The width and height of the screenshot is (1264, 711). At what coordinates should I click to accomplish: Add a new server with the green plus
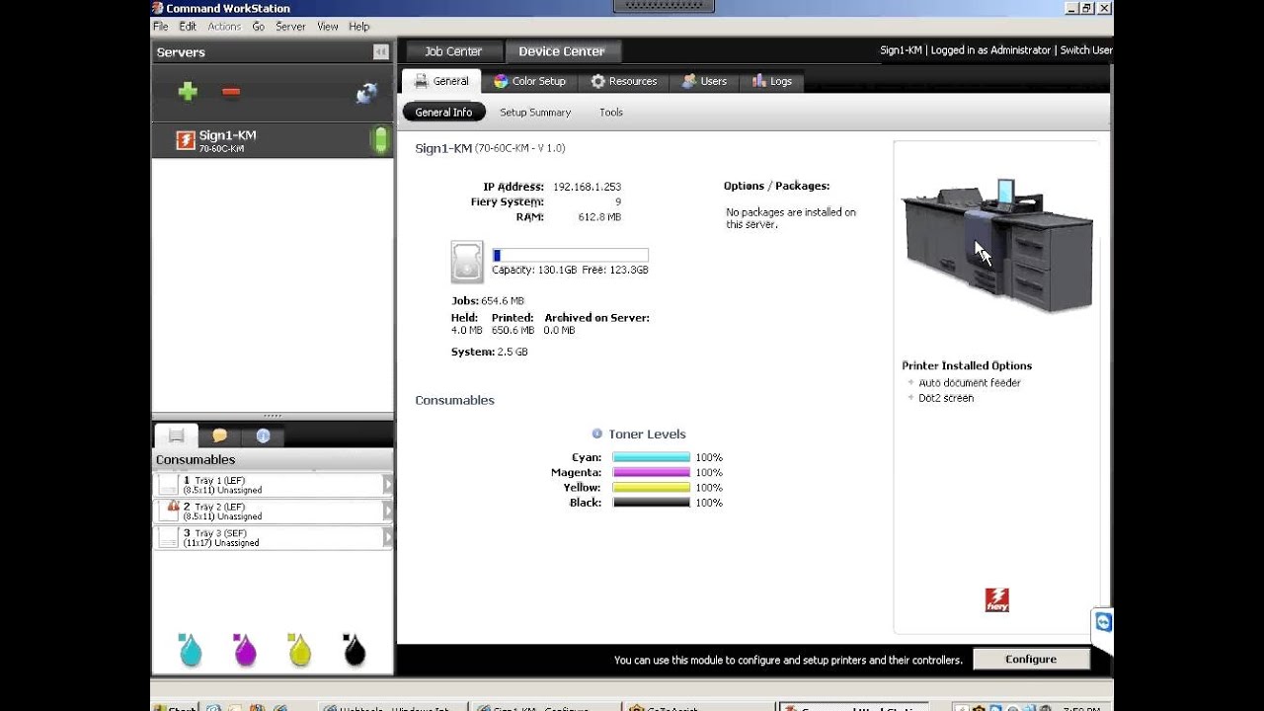(x=188, y=92)
